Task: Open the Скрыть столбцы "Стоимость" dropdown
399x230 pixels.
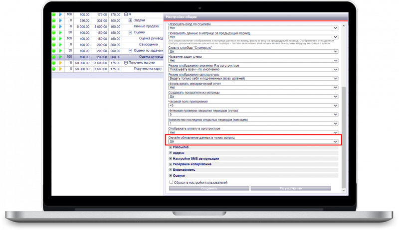Action: point(253,52)
